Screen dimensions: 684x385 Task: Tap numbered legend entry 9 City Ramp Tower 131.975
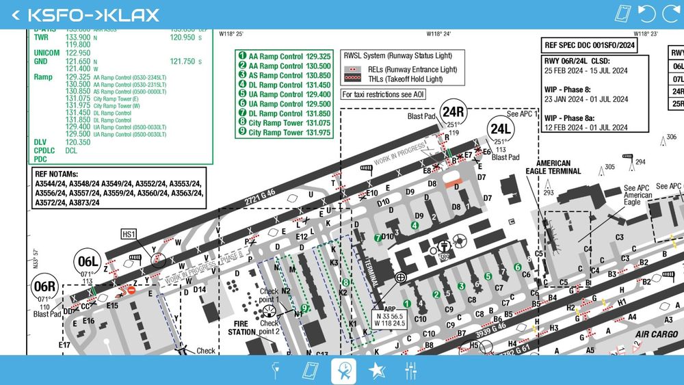click(284, 133)
